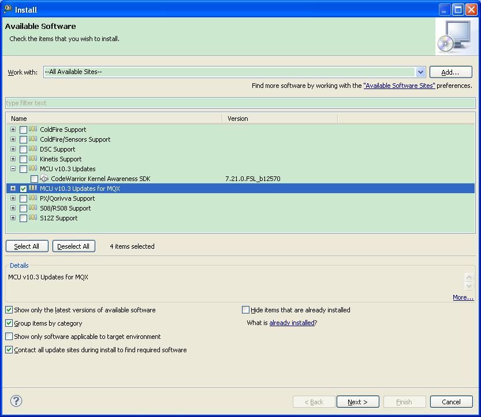Expand MCU v10.3 Updates for MQX node

click(x=13, y=189)
